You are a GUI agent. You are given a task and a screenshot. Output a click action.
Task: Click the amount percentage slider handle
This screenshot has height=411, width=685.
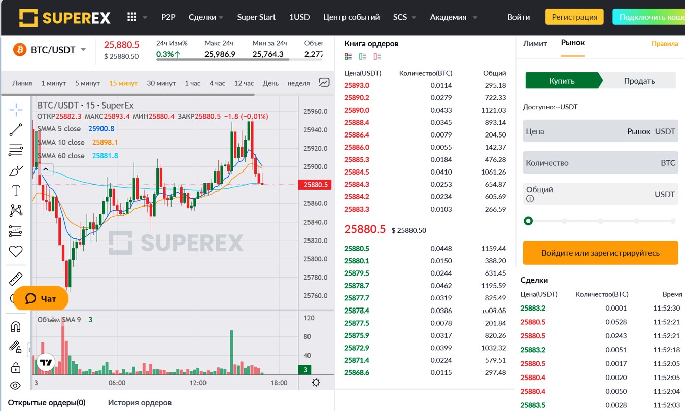(528, 221)
